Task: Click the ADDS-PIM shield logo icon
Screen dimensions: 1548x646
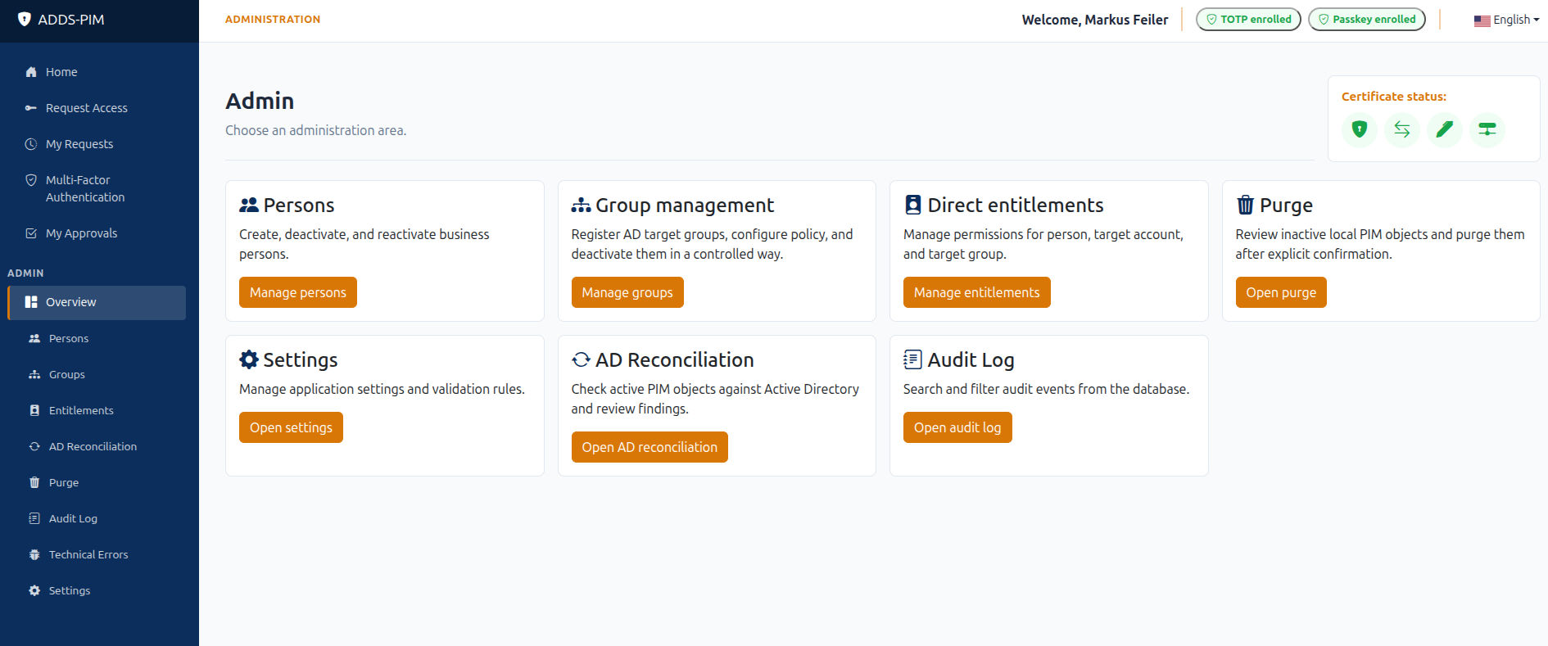Action: pos(25,19)
